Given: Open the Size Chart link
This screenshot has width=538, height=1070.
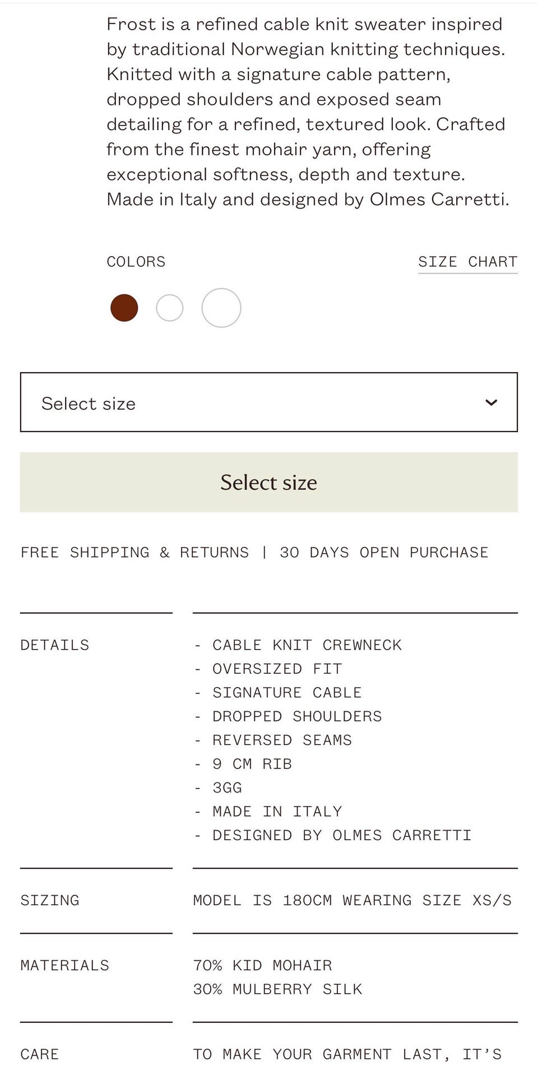Looking at the screenshot, I should [x=467, y=262].
